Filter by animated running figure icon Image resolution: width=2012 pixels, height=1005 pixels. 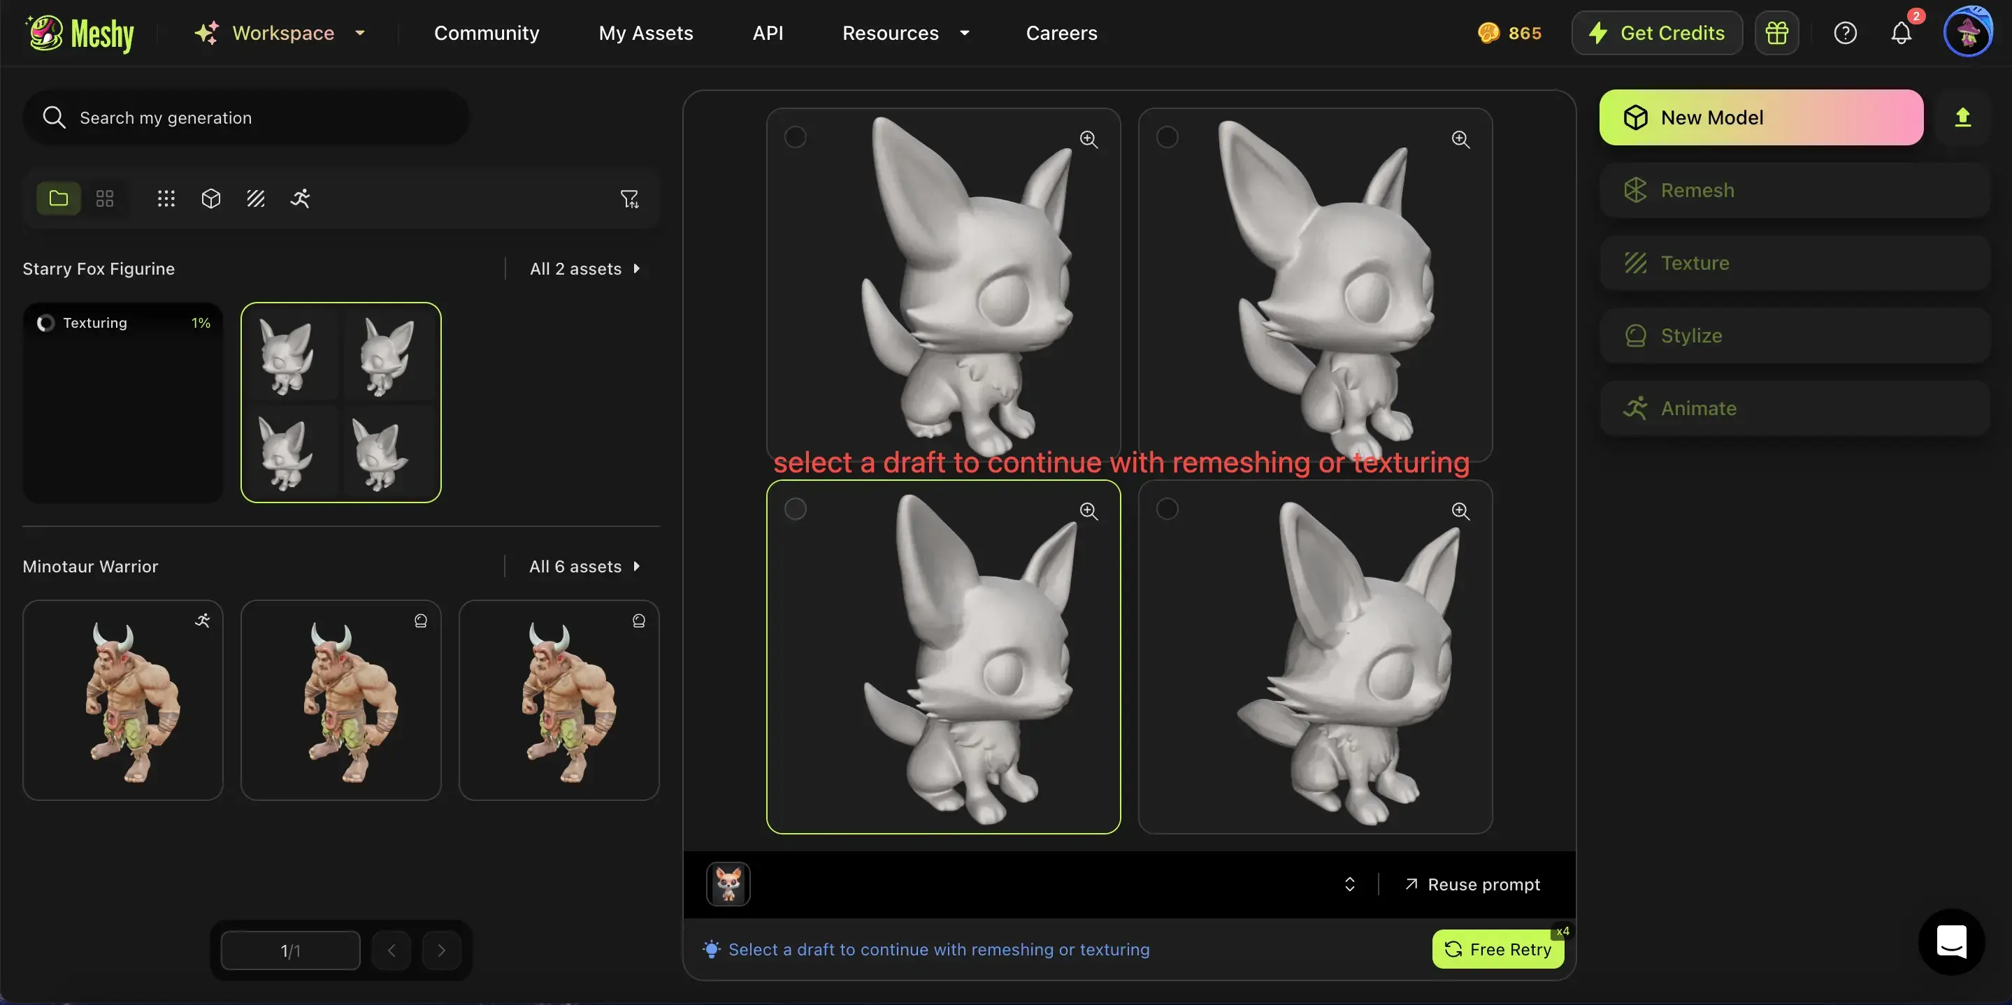coord(300,198)
